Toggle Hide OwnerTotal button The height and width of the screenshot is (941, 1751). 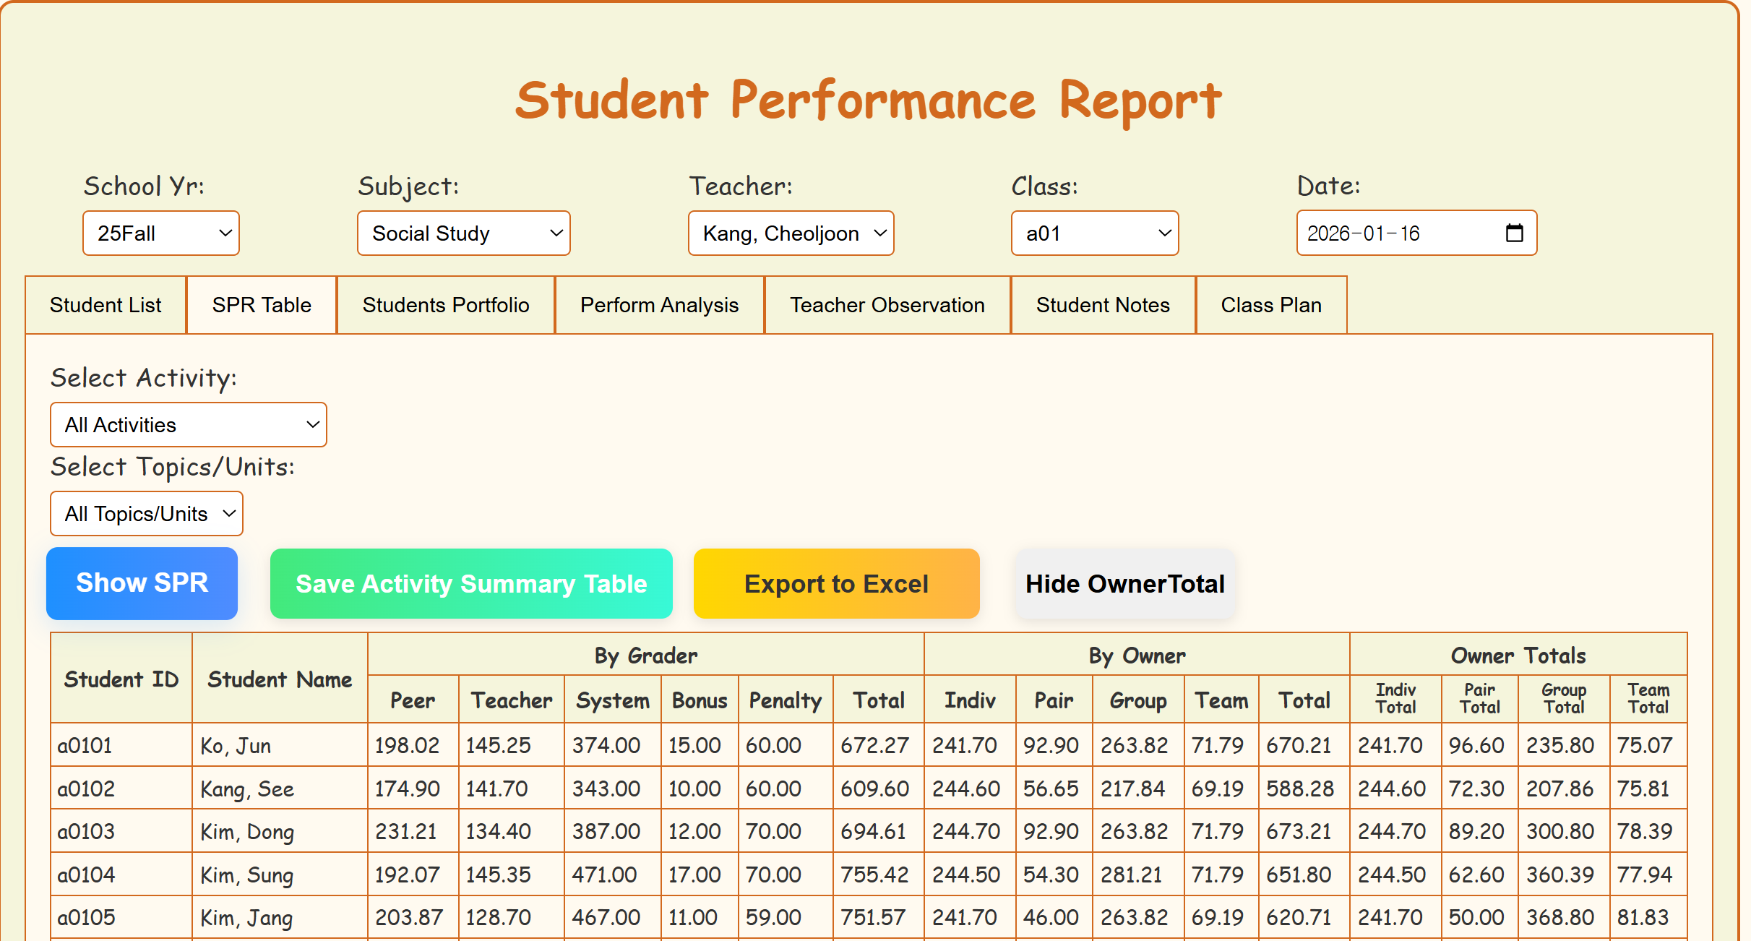coord(1124,583)
